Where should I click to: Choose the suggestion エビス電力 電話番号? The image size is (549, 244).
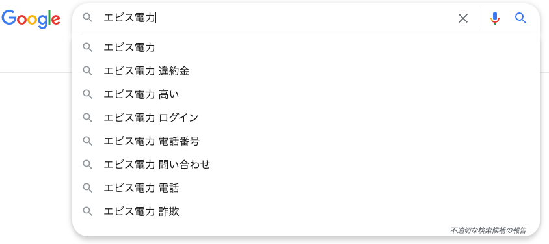pos(306,141)
